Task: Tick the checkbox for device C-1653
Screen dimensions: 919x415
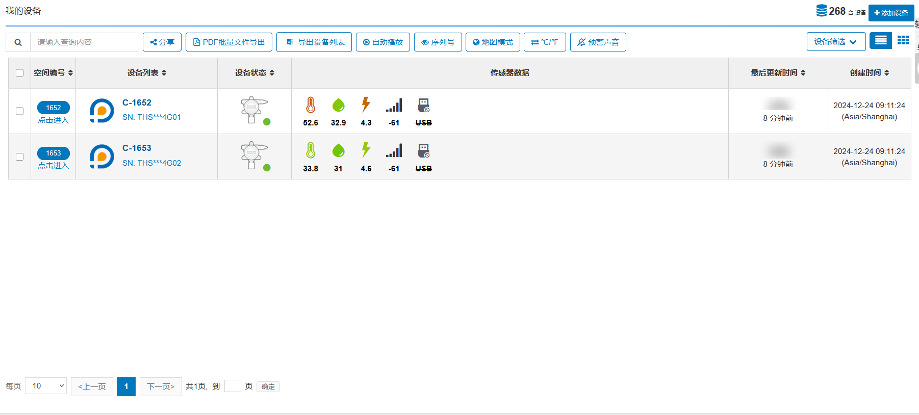Action: point(20,157)
